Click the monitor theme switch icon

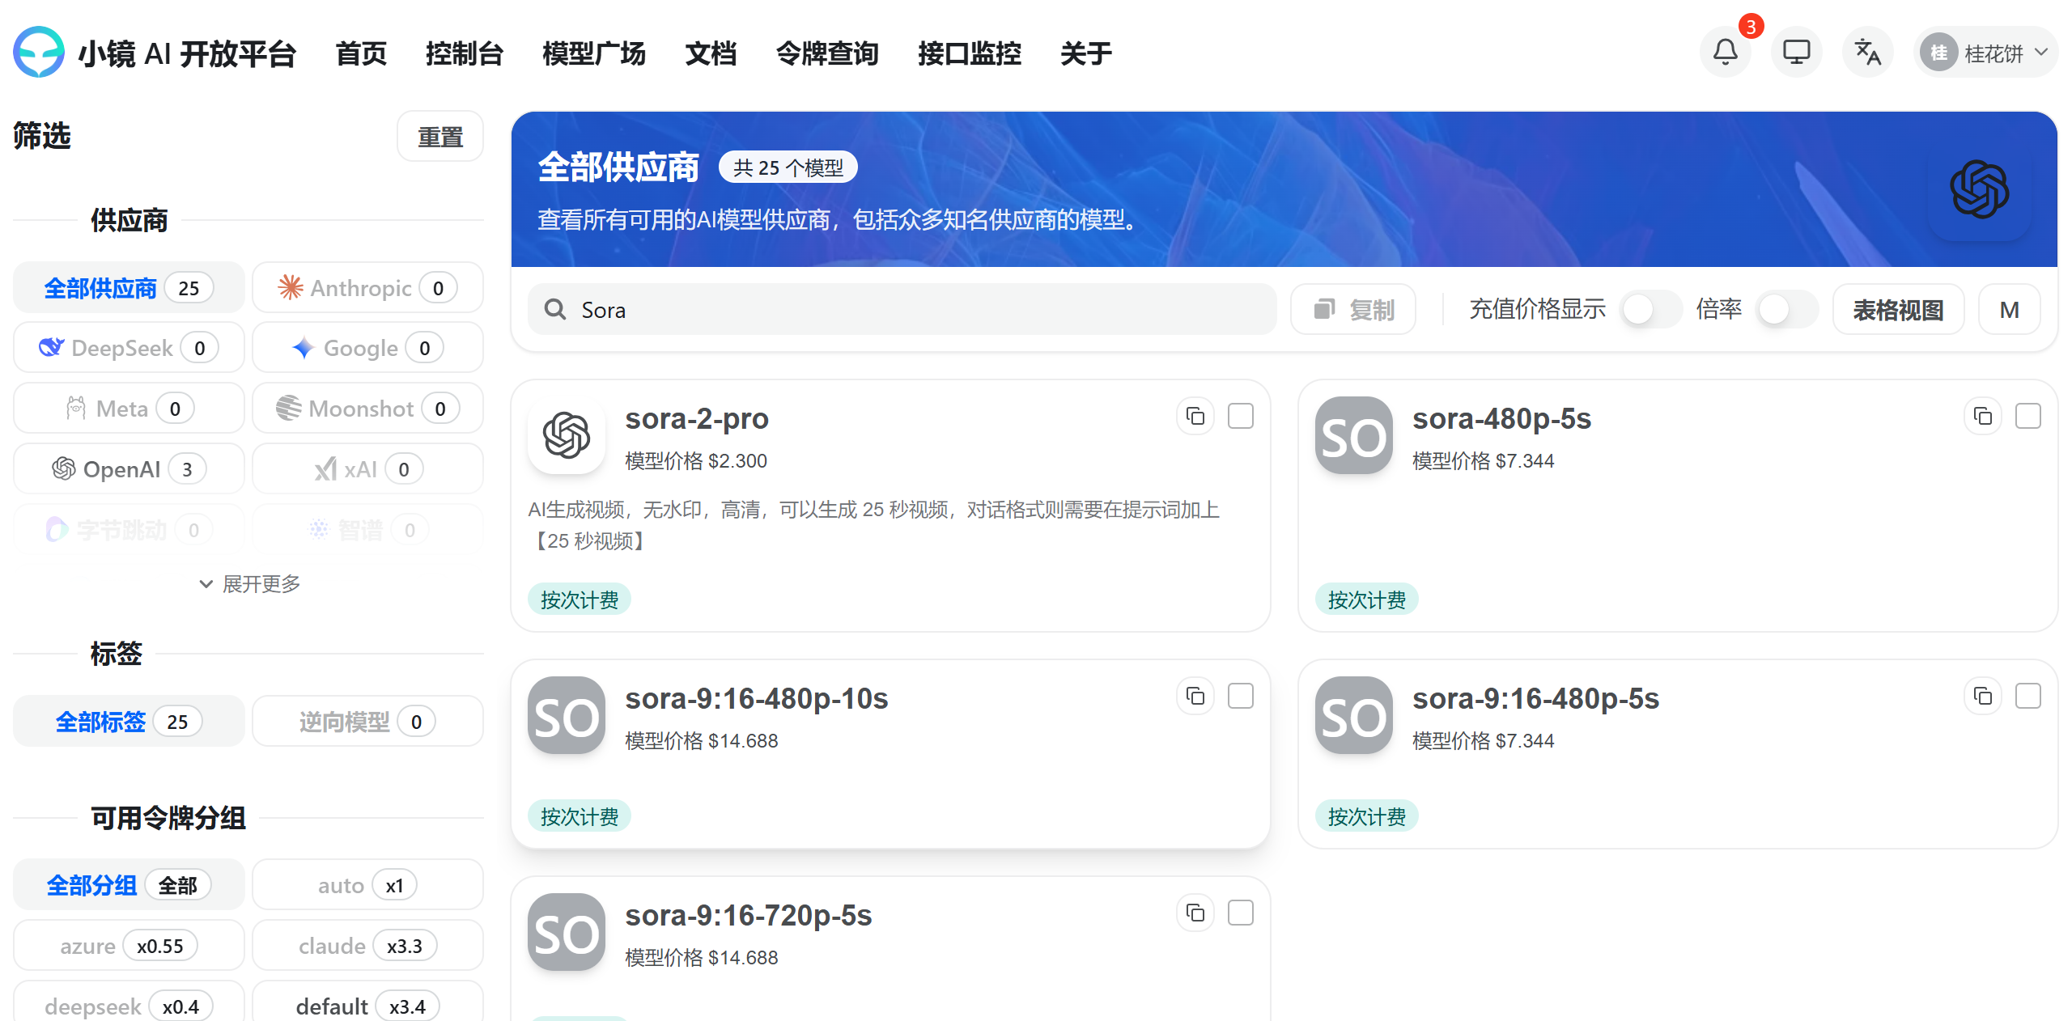[x=1796, y=53]
